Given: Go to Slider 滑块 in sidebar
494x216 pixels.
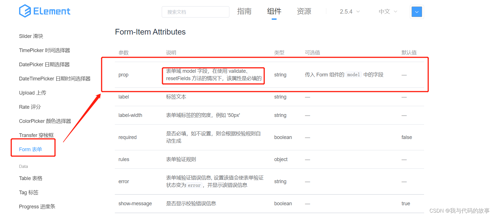Looking at the screenshot, I should (x=31, y=36).
